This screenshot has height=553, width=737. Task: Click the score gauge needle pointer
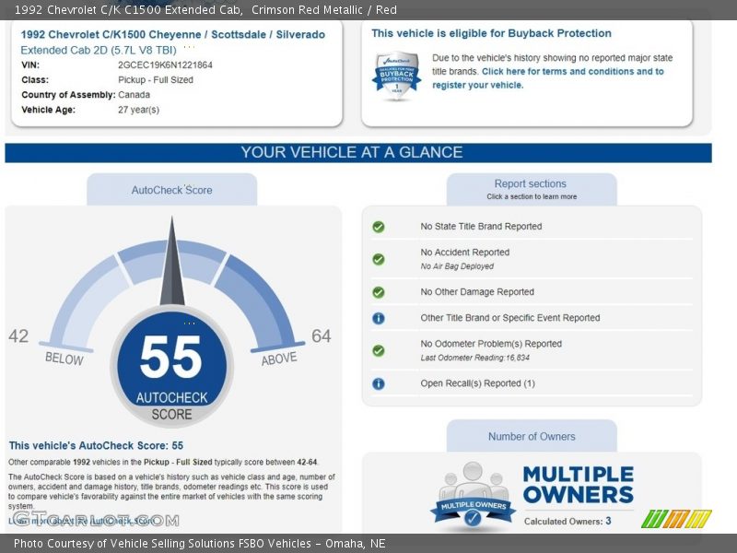click(x=171, y=263)
